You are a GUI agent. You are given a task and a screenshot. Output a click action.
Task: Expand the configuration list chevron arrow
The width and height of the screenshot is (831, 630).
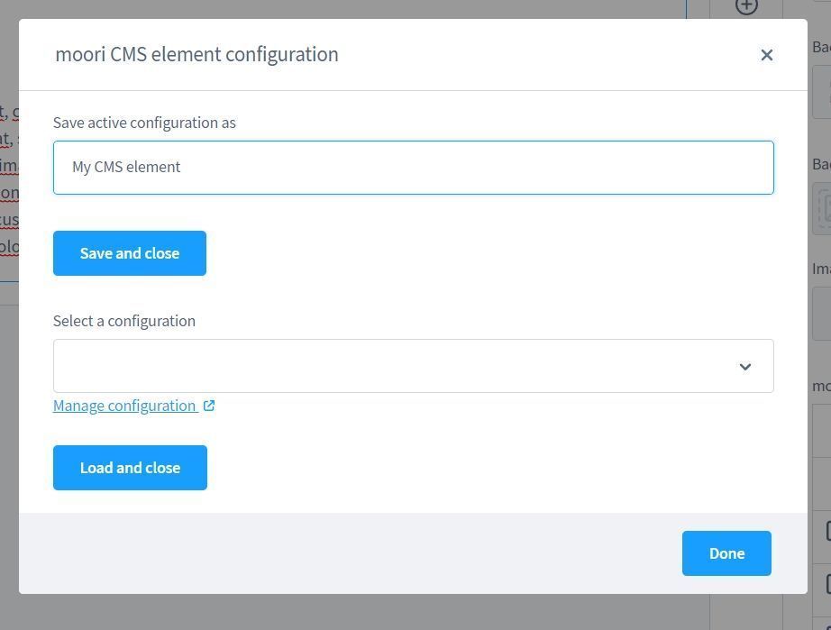[745, 367]
